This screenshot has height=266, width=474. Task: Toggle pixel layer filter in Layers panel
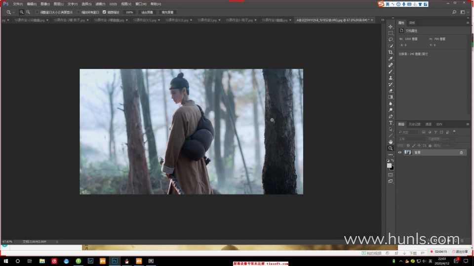coord(424,132)
